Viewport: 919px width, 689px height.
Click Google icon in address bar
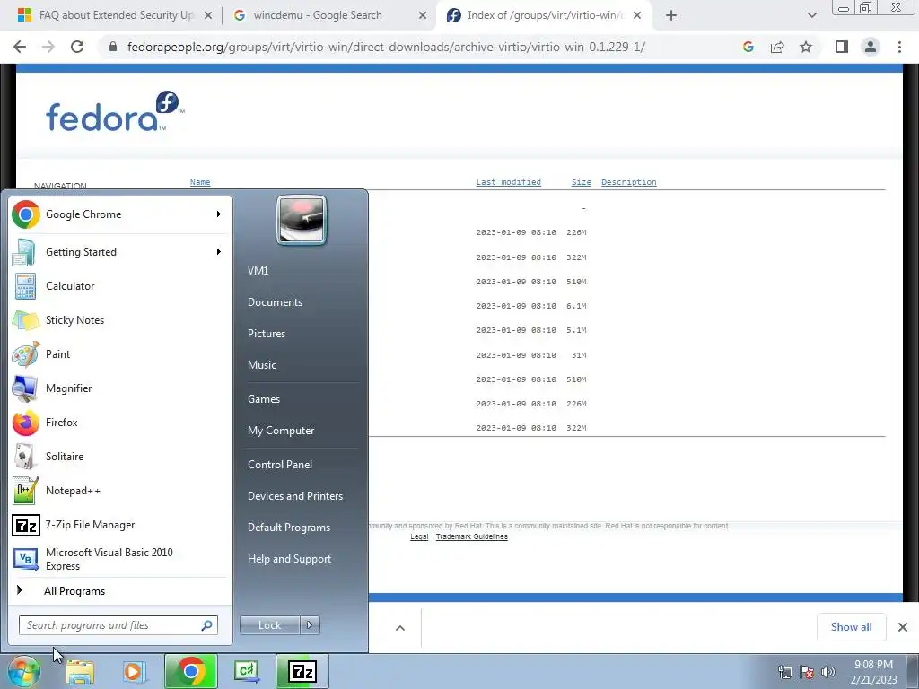pos(748,47)
